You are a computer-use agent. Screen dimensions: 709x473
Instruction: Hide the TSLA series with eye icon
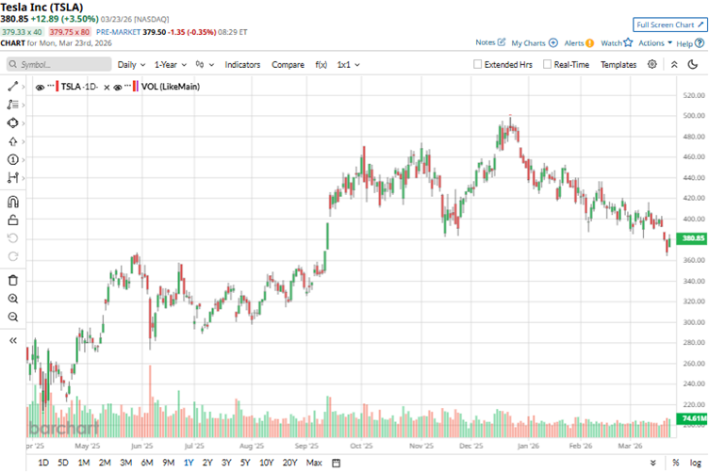[41, 87]
